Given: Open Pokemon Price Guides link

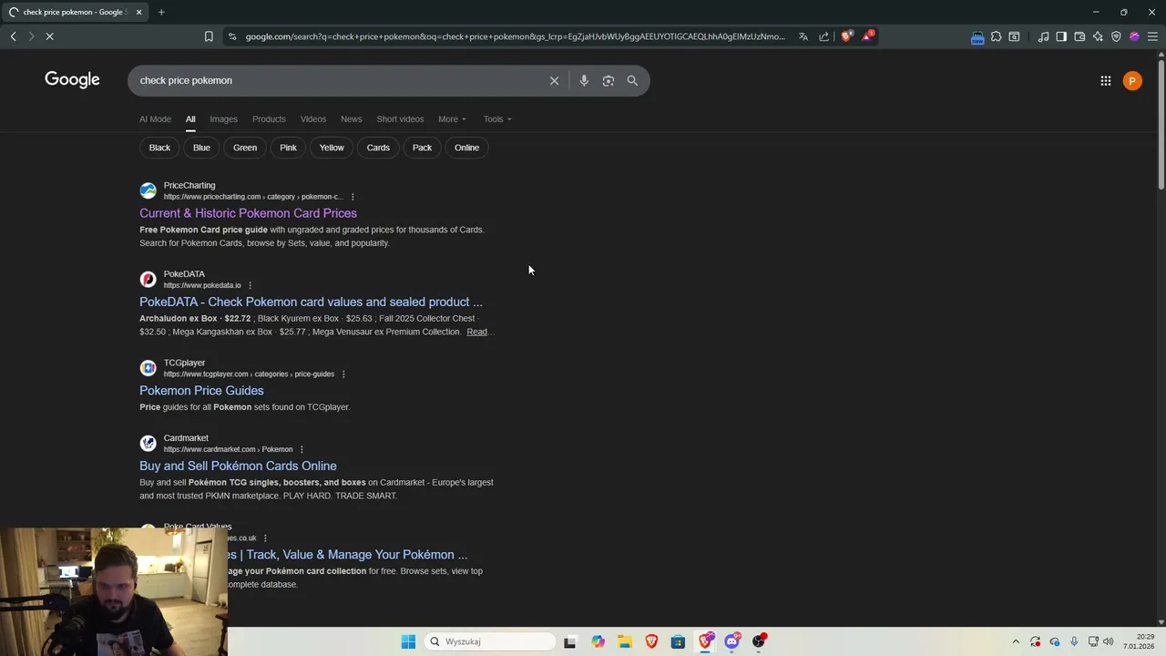Looking at the screenshot, I should (201, 391).
